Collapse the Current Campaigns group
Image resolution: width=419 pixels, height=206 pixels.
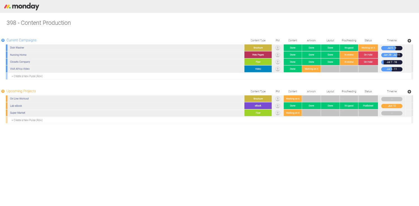[3, 40]
